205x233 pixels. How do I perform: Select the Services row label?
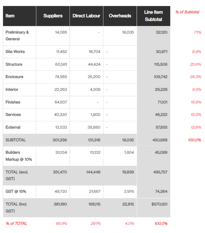coord(13,115)
